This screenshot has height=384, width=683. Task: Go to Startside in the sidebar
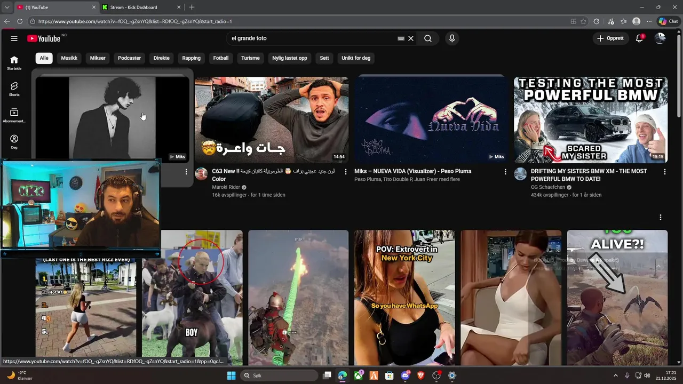(x=14, y=63)
